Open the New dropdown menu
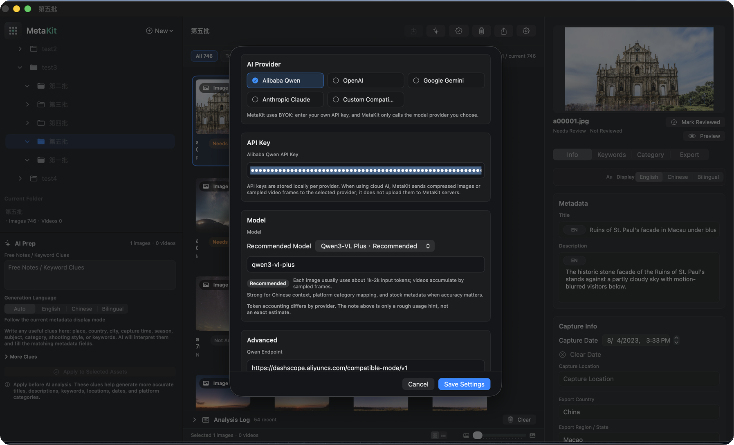Image resolution: width=734 pixels, height=445 pixels. pos(159,31)
